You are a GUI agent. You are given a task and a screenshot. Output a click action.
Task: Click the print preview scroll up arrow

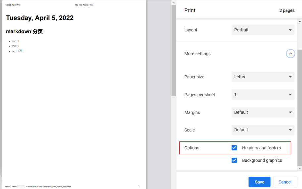(174, 3)
